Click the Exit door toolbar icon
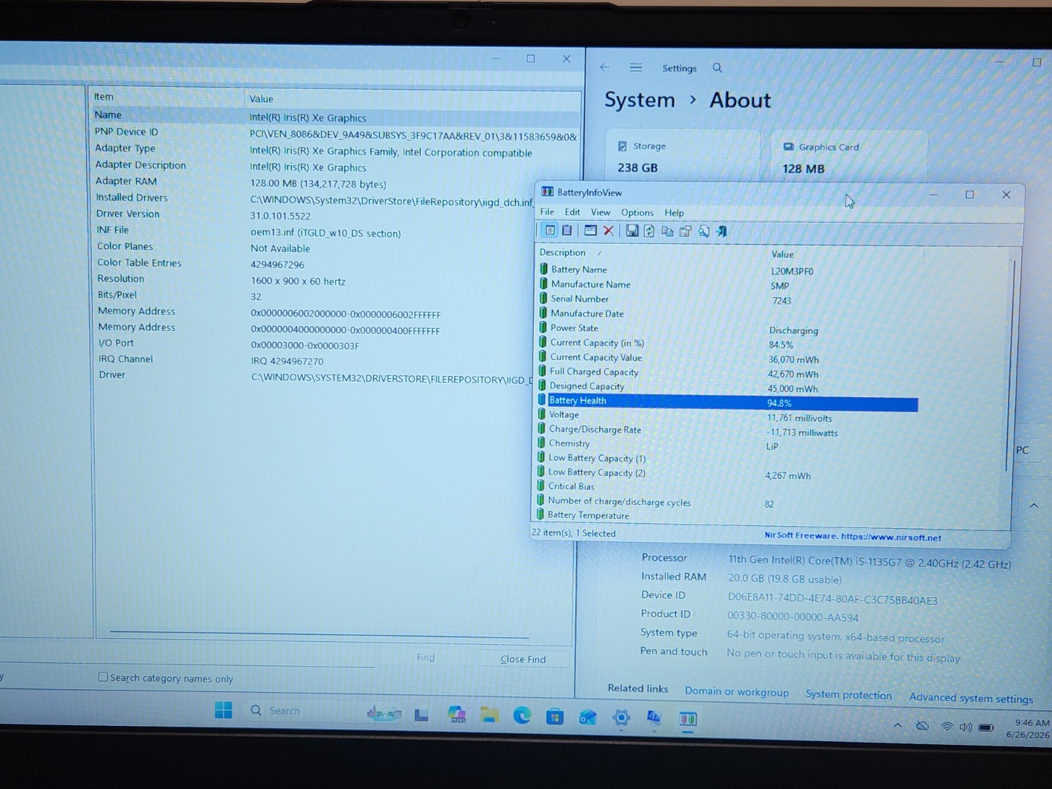Image resolution: width=1052 pixels, height=789 pixels. (721, 231)
